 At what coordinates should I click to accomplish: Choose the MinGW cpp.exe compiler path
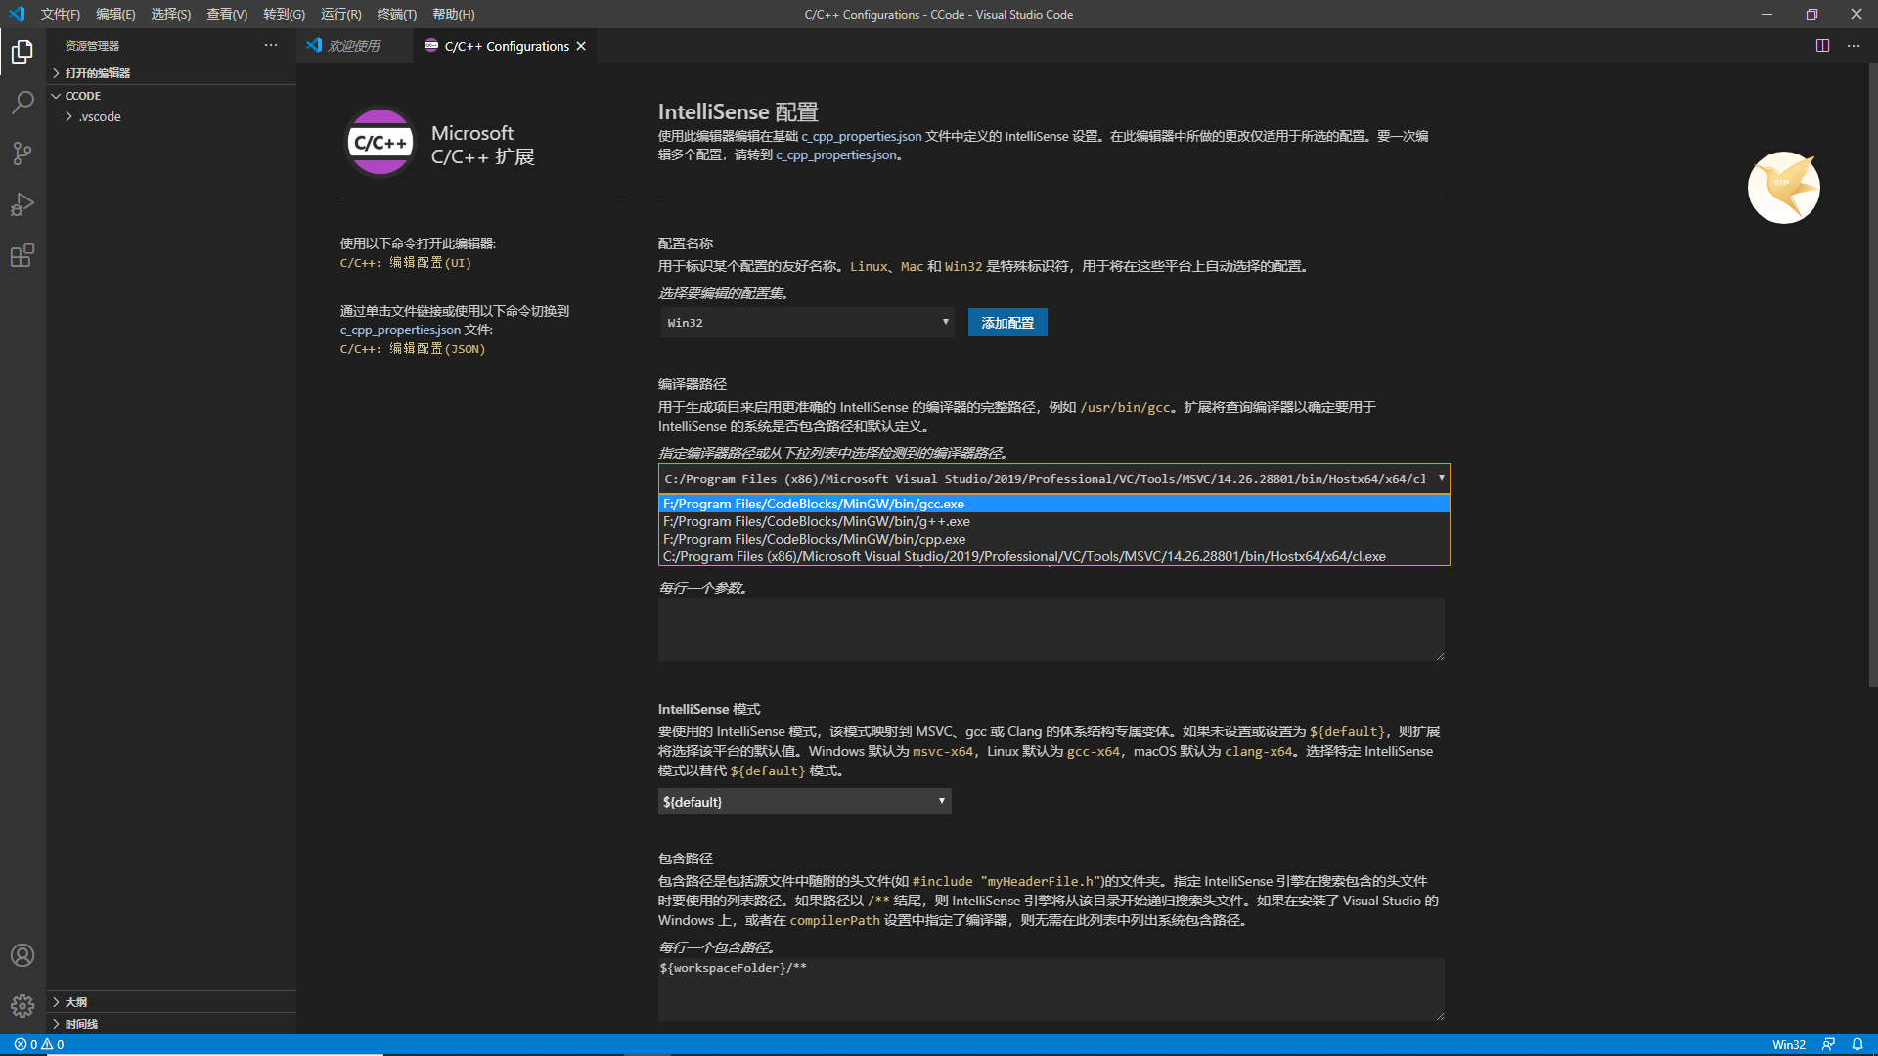(x=1053, y=539)
